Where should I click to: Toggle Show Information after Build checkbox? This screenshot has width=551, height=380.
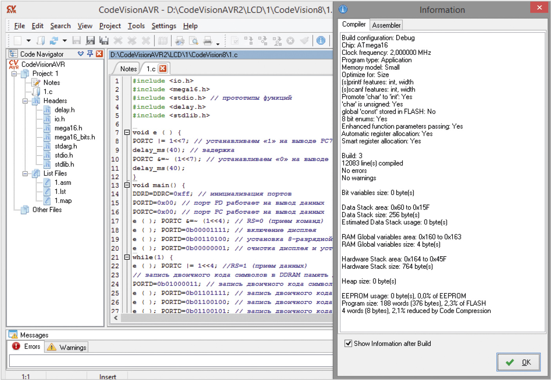pos(348,344)
